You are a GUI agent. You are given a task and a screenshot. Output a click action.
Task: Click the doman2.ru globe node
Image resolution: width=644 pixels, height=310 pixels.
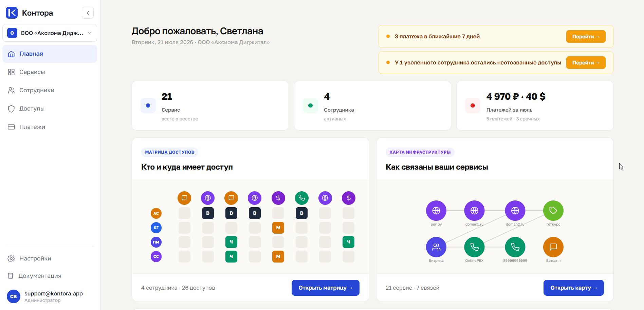pos(515,211)
